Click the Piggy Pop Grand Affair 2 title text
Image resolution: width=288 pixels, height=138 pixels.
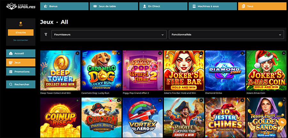click(x=136, y=93)
